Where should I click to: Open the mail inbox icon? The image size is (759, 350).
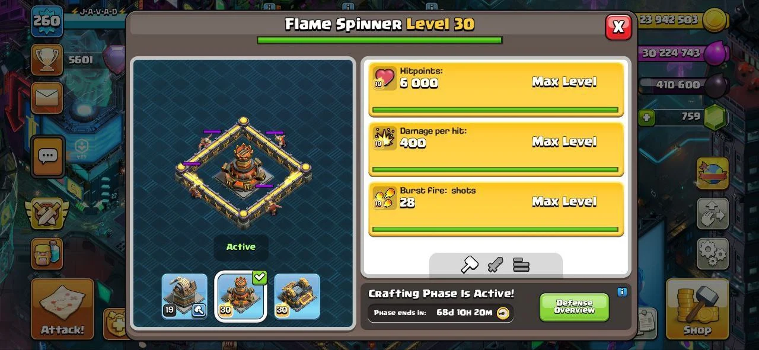(x=47, y=98)
